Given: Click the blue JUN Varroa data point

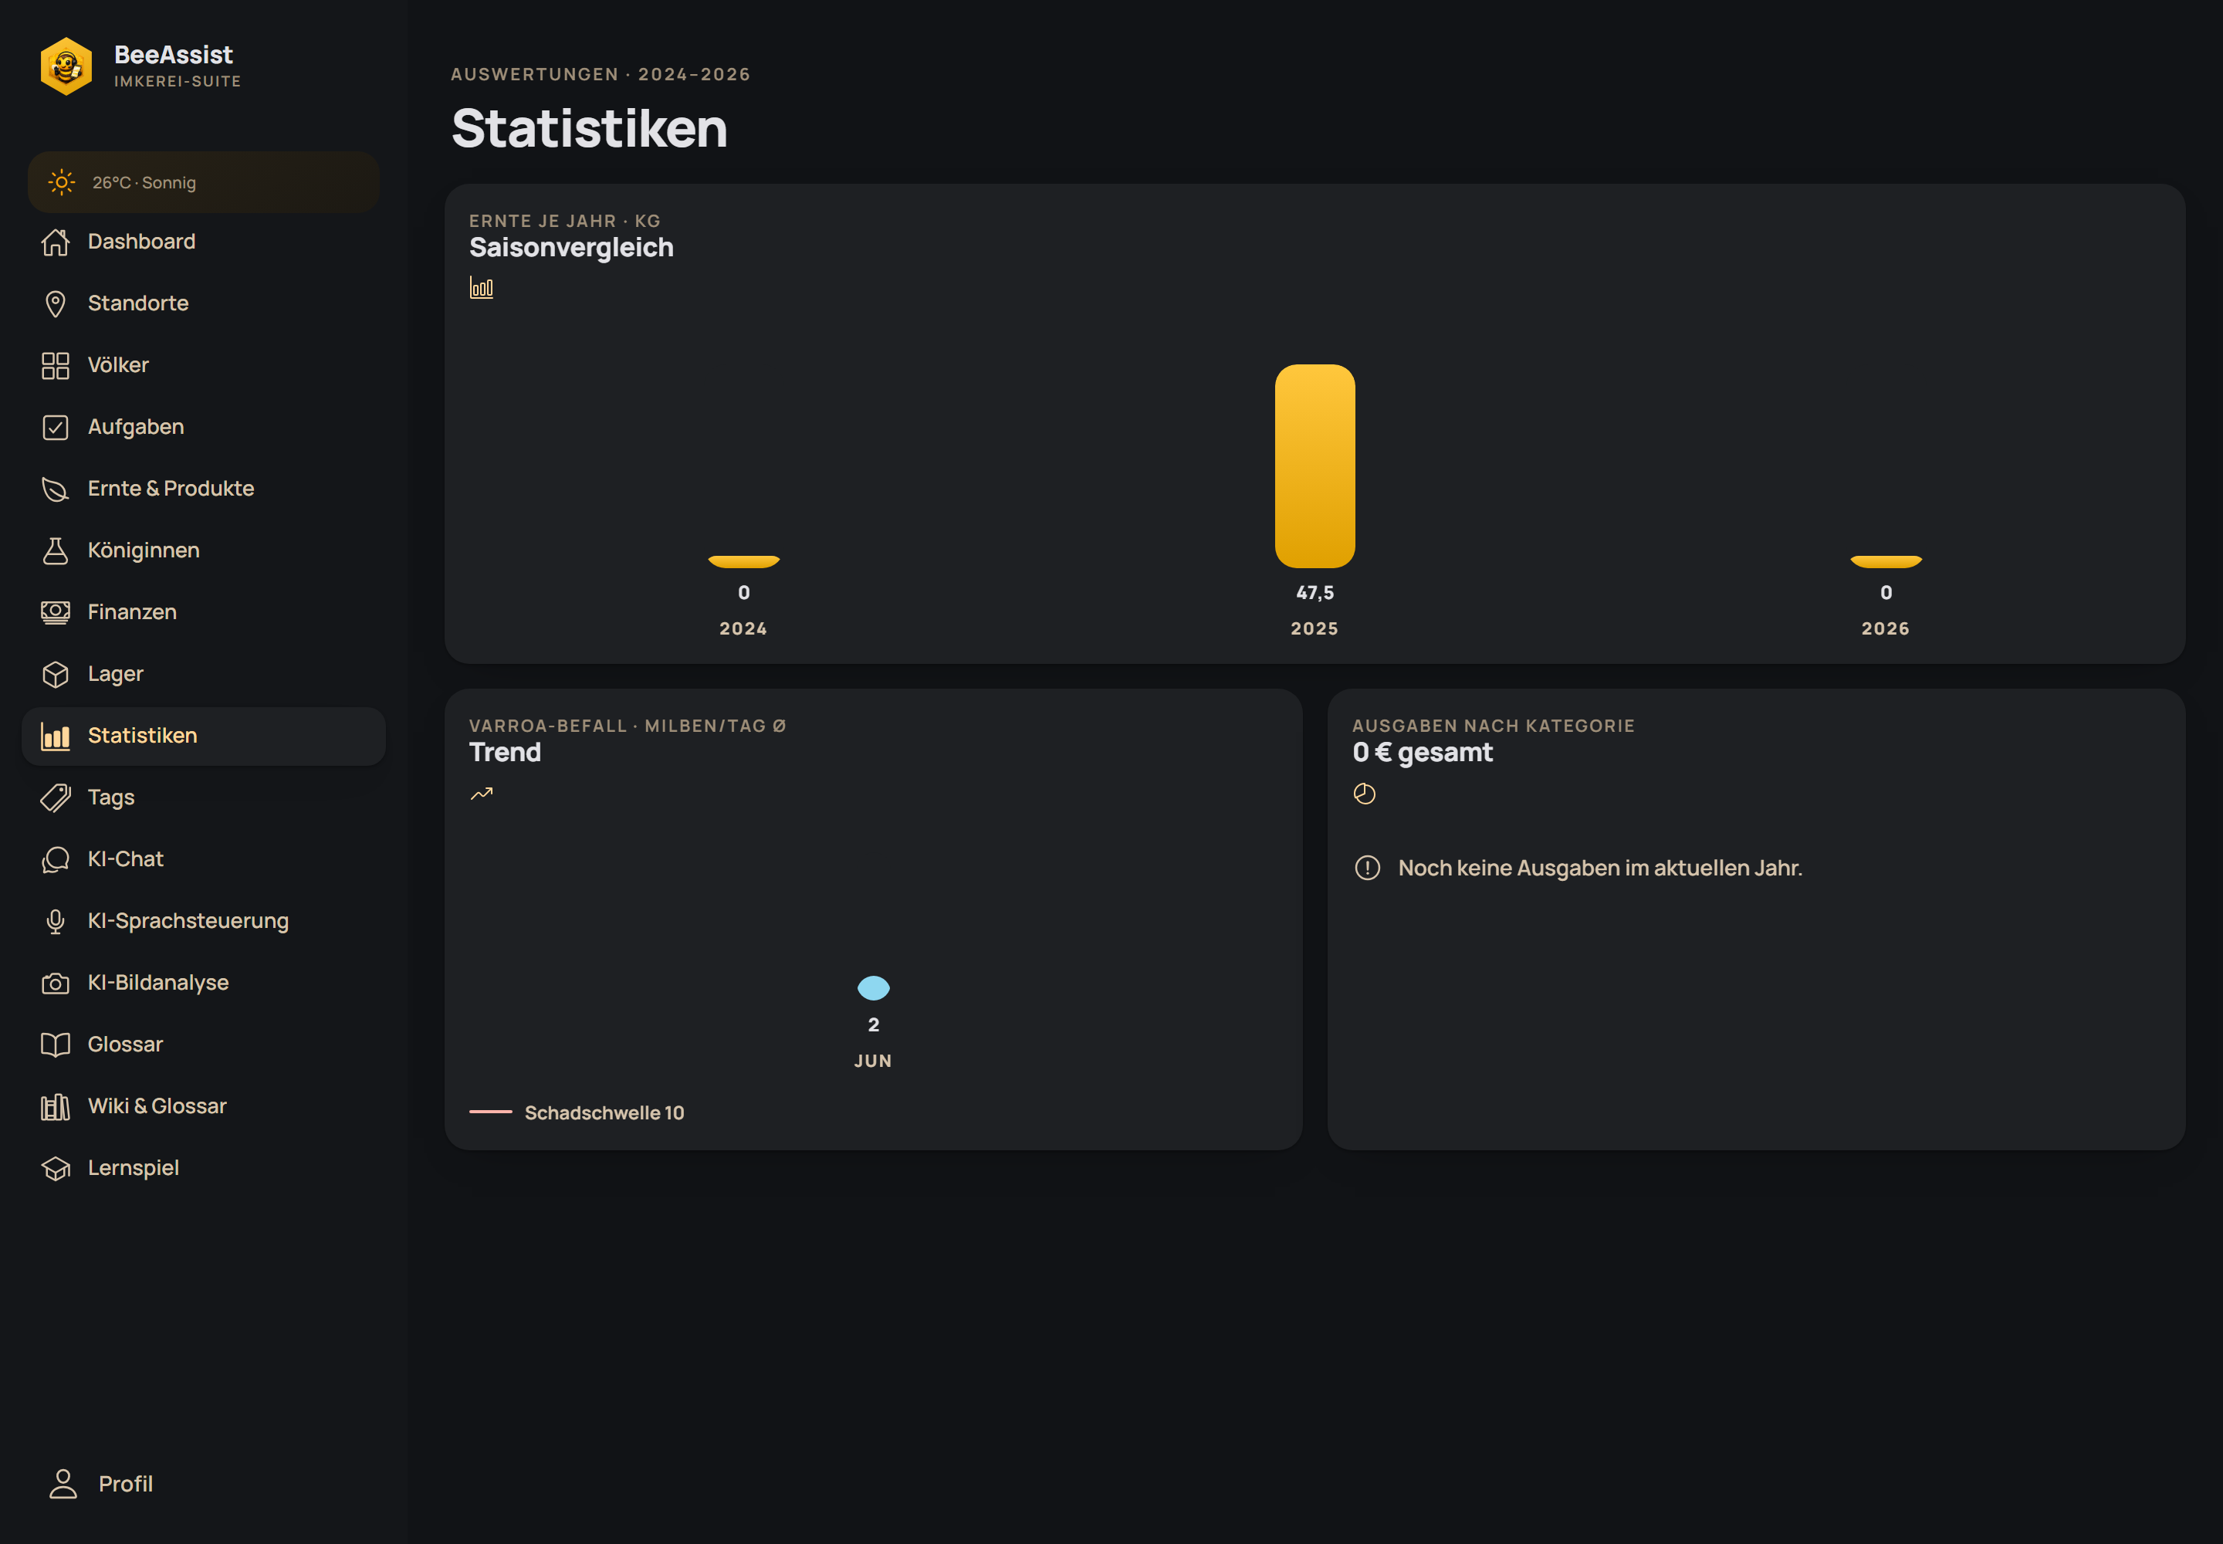Looking at the screenshot, I should [x=872, y=987].
